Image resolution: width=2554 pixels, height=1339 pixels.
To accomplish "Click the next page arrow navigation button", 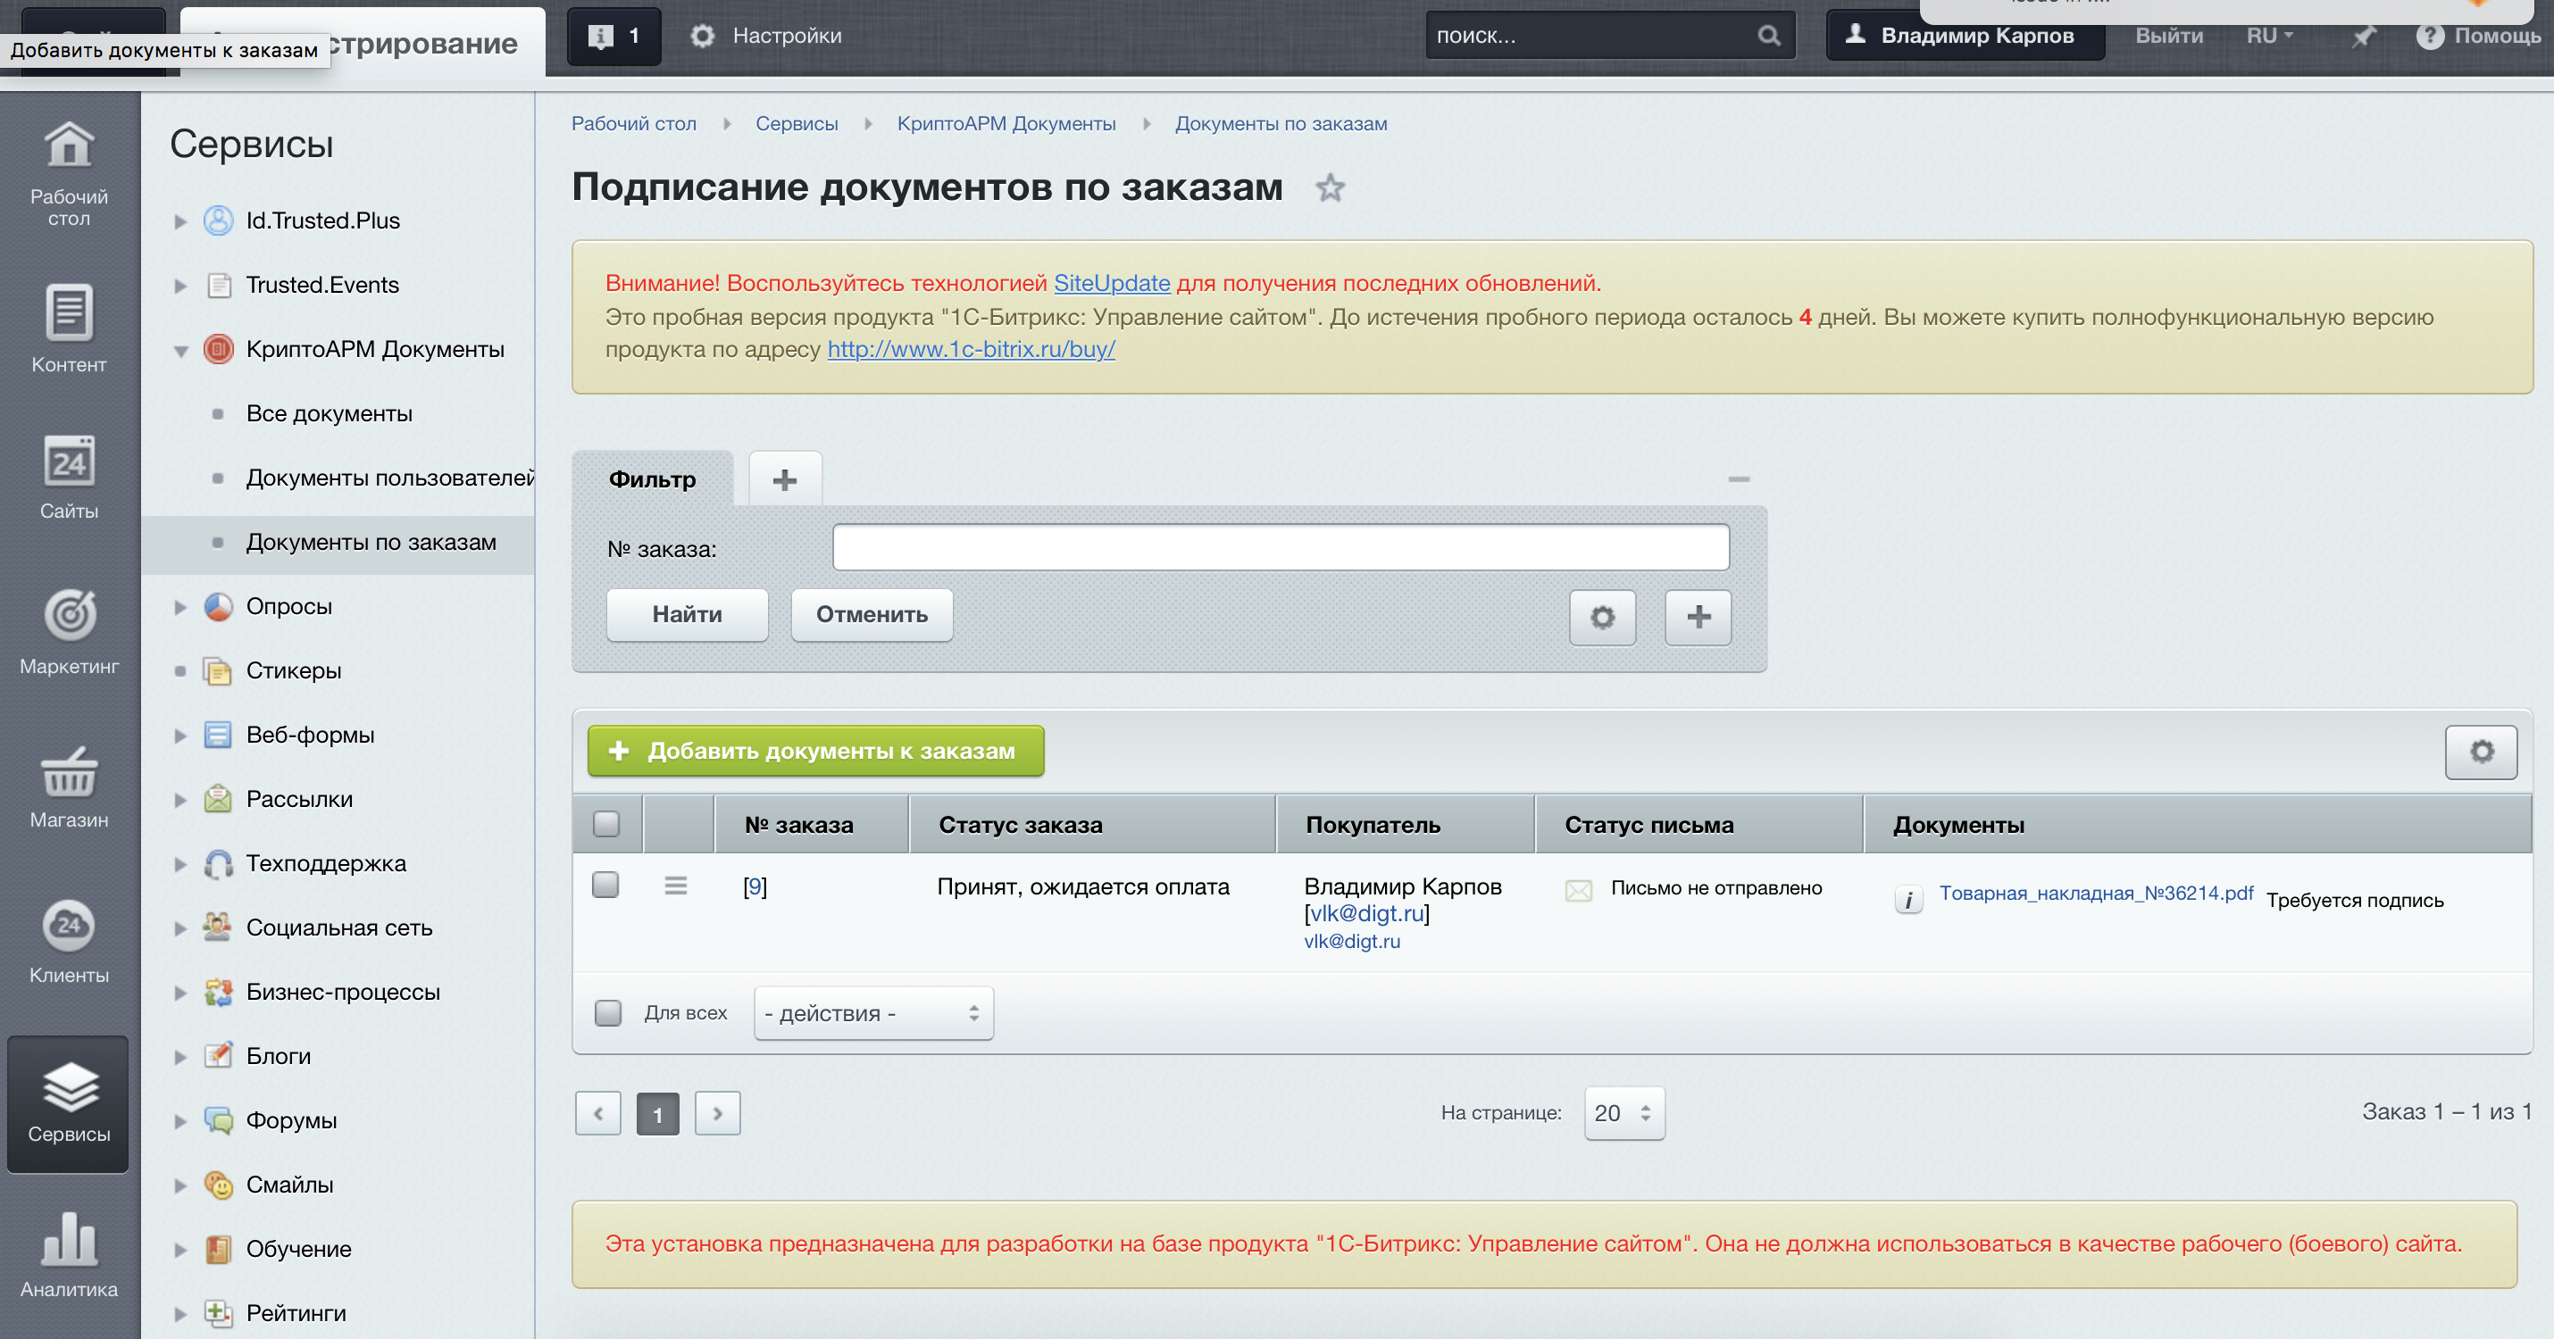I will [716, 1113].
